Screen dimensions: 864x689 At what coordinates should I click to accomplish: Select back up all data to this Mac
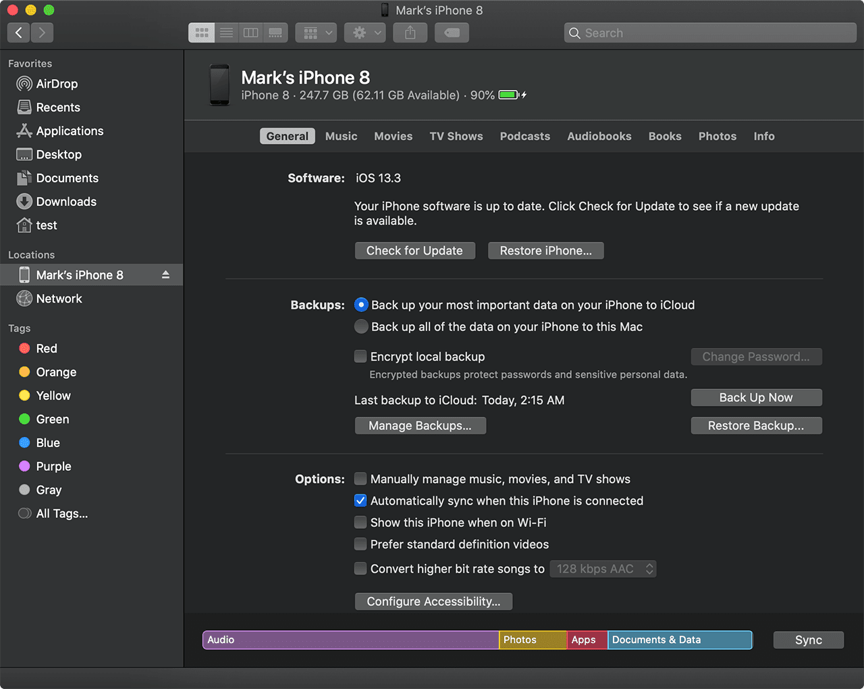362,327
